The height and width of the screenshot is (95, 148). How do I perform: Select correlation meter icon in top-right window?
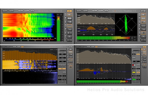[x=143, y=36]
